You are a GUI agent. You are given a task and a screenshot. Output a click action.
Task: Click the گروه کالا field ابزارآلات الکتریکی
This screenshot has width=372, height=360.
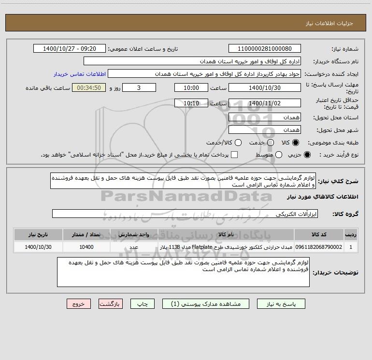[185, 214]
